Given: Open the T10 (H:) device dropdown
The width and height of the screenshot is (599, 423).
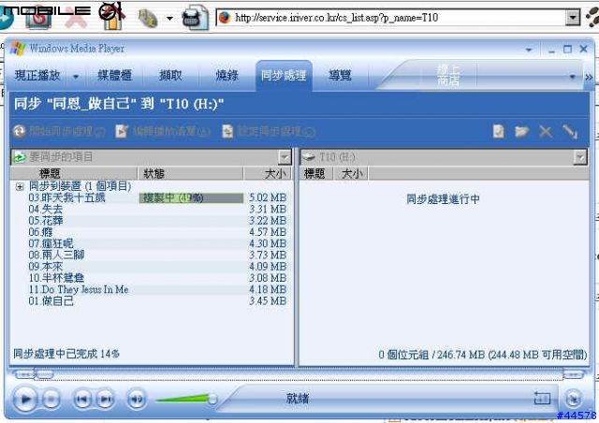Looking at the screenshot, I should 580,157.
